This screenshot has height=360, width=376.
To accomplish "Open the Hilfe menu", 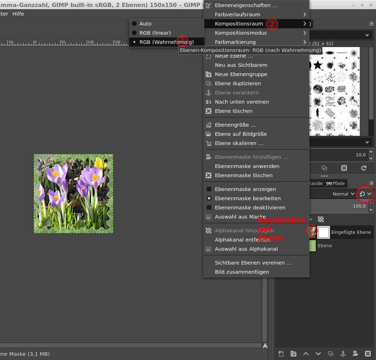I will (18, 13).
